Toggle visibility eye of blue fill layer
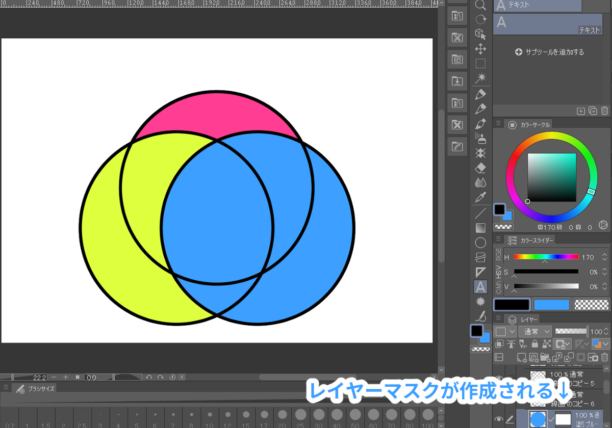The image size is (612, 428). coord(499,419)
